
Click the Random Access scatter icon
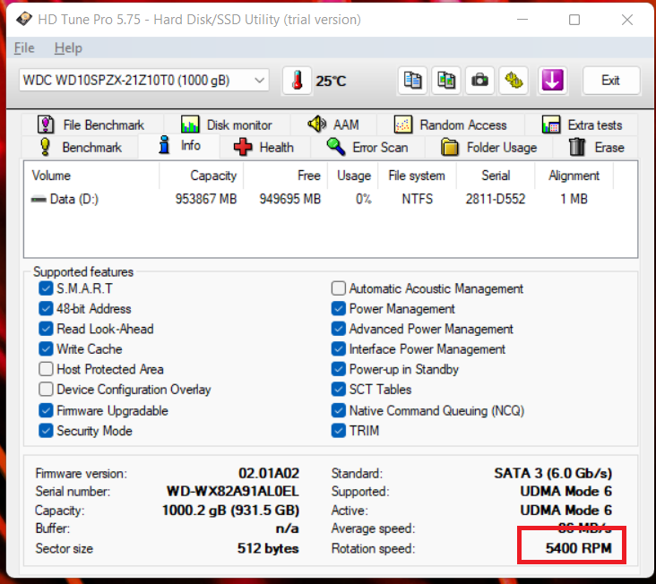coord(403,125)
